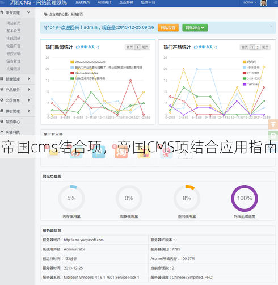Select 轮播广告 in the sidebar
This screenshot has width=278, height=285.
(x=14, y=46)
